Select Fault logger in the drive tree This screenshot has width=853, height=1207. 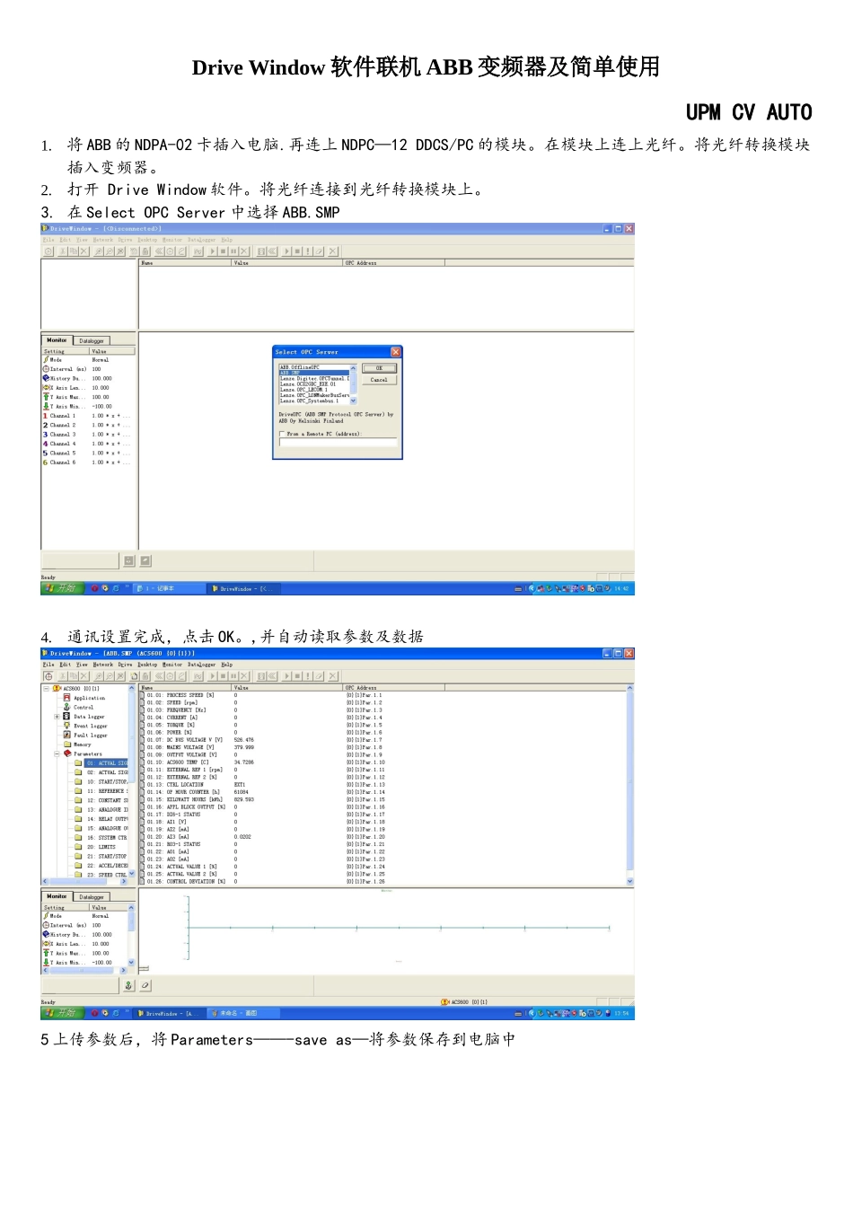(x=90, y=736)
